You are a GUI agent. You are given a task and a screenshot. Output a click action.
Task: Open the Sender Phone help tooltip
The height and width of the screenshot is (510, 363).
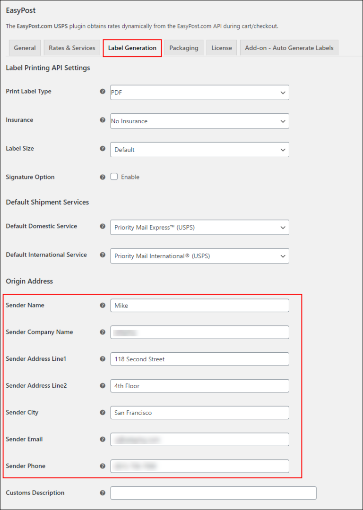(103, 466)
